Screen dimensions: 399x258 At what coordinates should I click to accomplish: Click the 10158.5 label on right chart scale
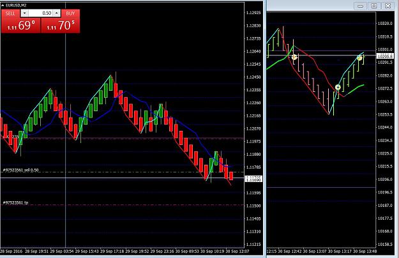(385, 244)
